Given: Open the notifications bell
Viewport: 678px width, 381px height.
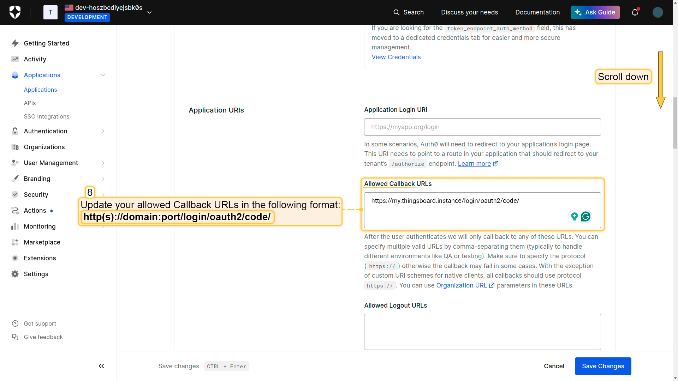Looking at the screenshot, I should (635, 12).
